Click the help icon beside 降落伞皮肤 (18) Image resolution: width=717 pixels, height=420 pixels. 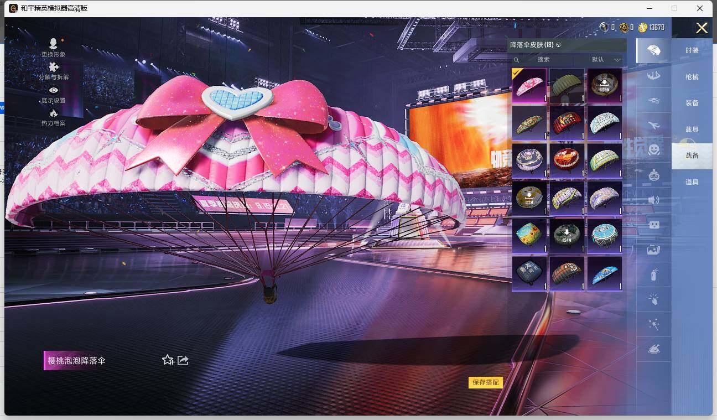point(558,45)
